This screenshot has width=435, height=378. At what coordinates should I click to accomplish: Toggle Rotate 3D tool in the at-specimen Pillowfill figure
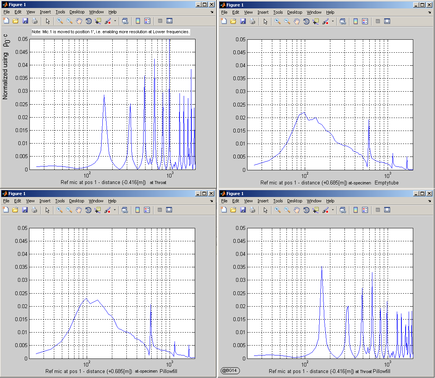pos(88,210)
